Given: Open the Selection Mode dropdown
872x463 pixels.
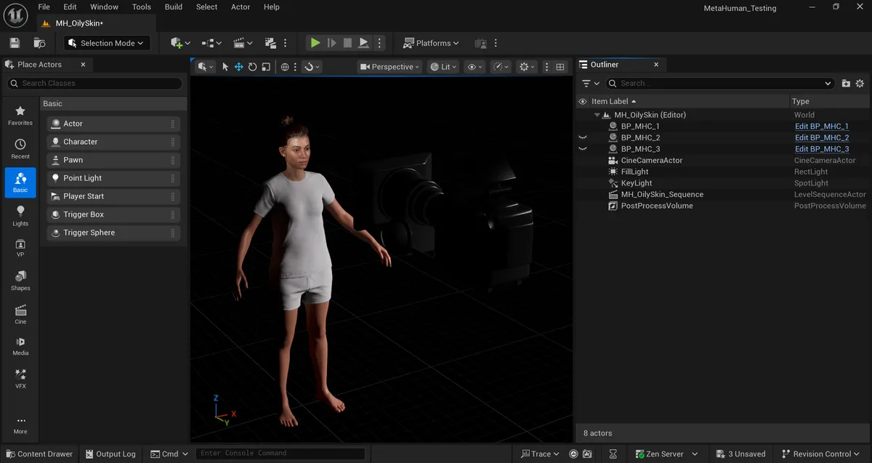Looking at the screenshot, I should coord(107,43).
